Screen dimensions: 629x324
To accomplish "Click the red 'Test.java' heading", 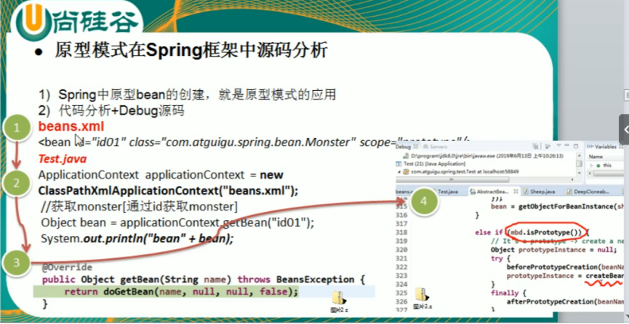I will tap(62, 159).
